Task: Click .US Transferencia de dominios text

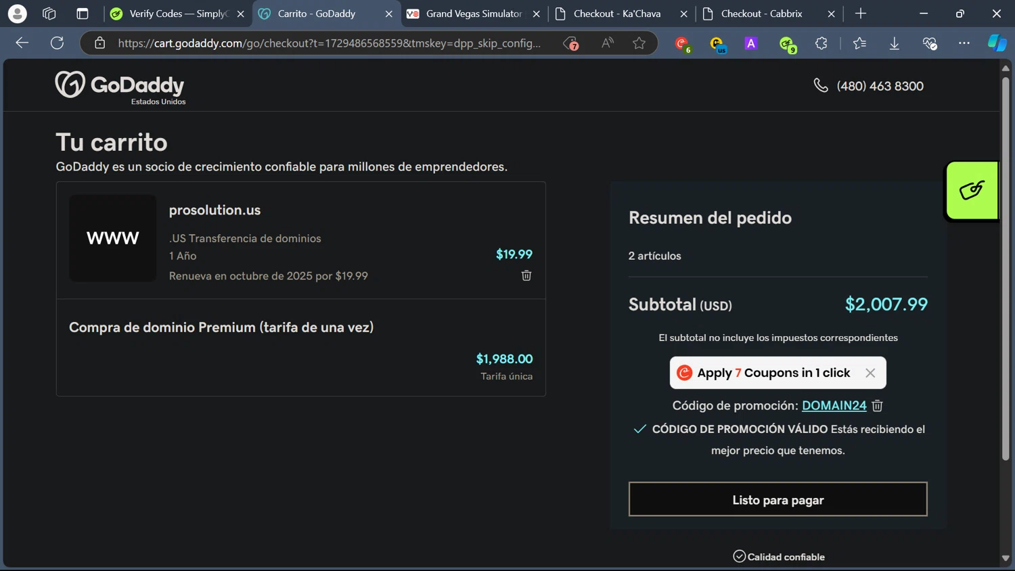Action: (245, 238)
